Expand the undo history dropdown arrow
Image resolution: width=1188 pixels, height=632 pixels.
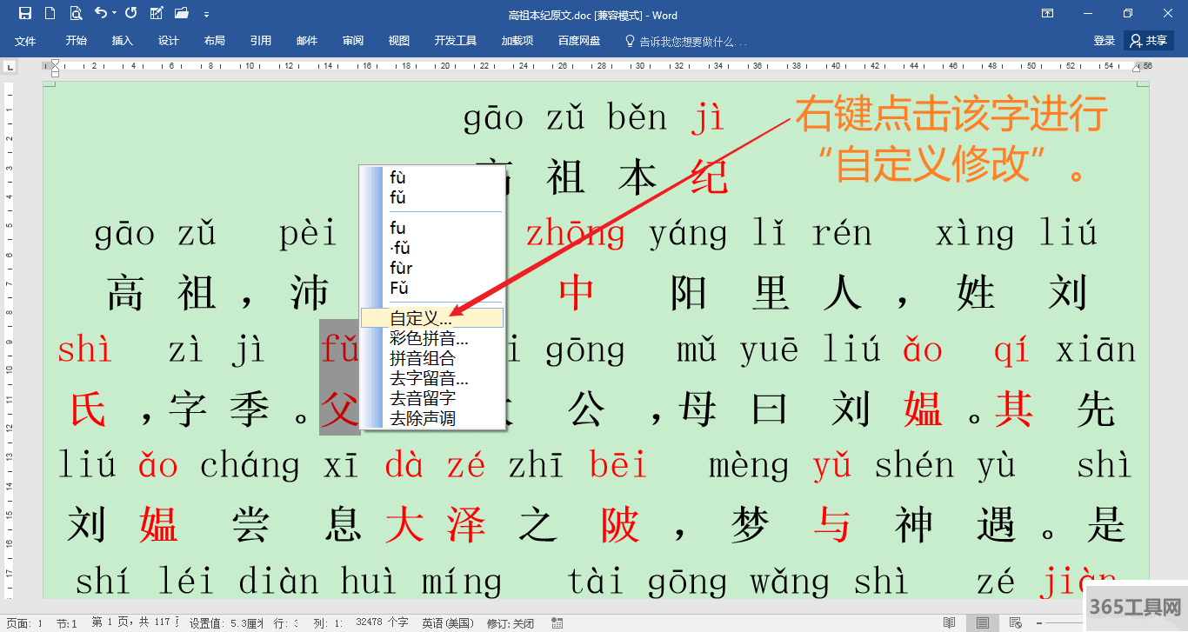point(114,14)
